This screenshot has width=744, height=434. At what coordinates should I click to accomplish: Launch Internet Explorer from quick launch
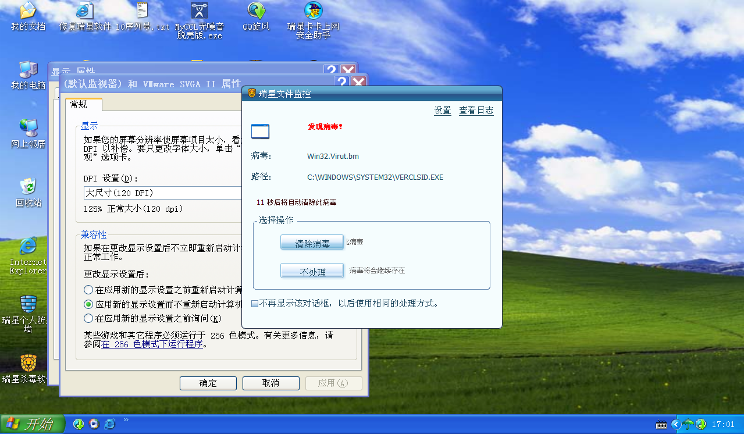pyautogui.click(x=109, y=424)
